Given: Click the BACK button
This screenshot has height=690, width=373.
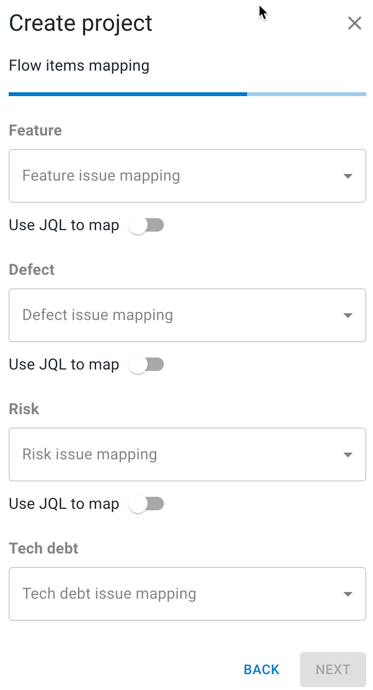Looking at the screenshot, I should [261, 669].
